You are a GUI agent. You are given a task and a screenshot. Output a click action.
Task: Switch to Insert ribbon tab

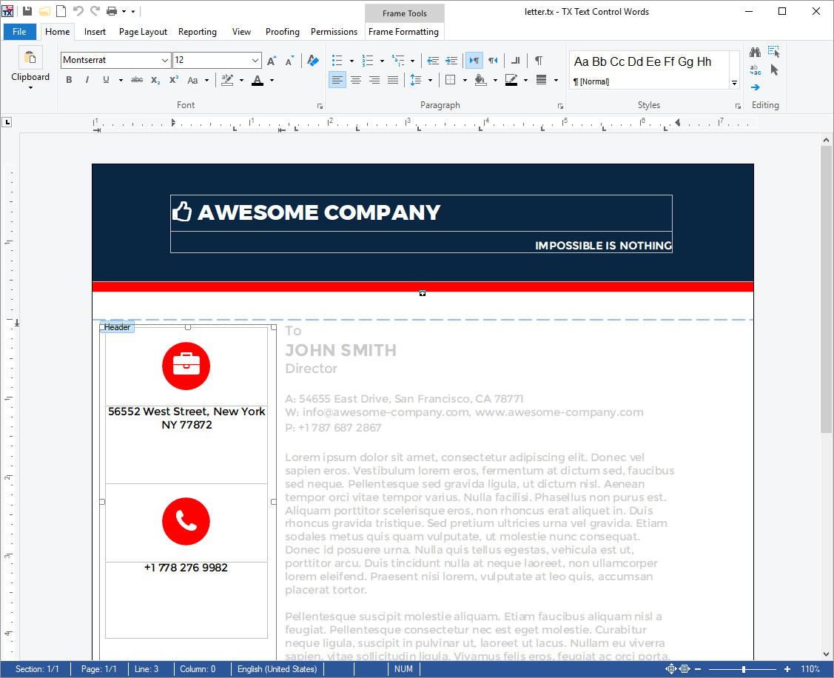click(95, 32)
